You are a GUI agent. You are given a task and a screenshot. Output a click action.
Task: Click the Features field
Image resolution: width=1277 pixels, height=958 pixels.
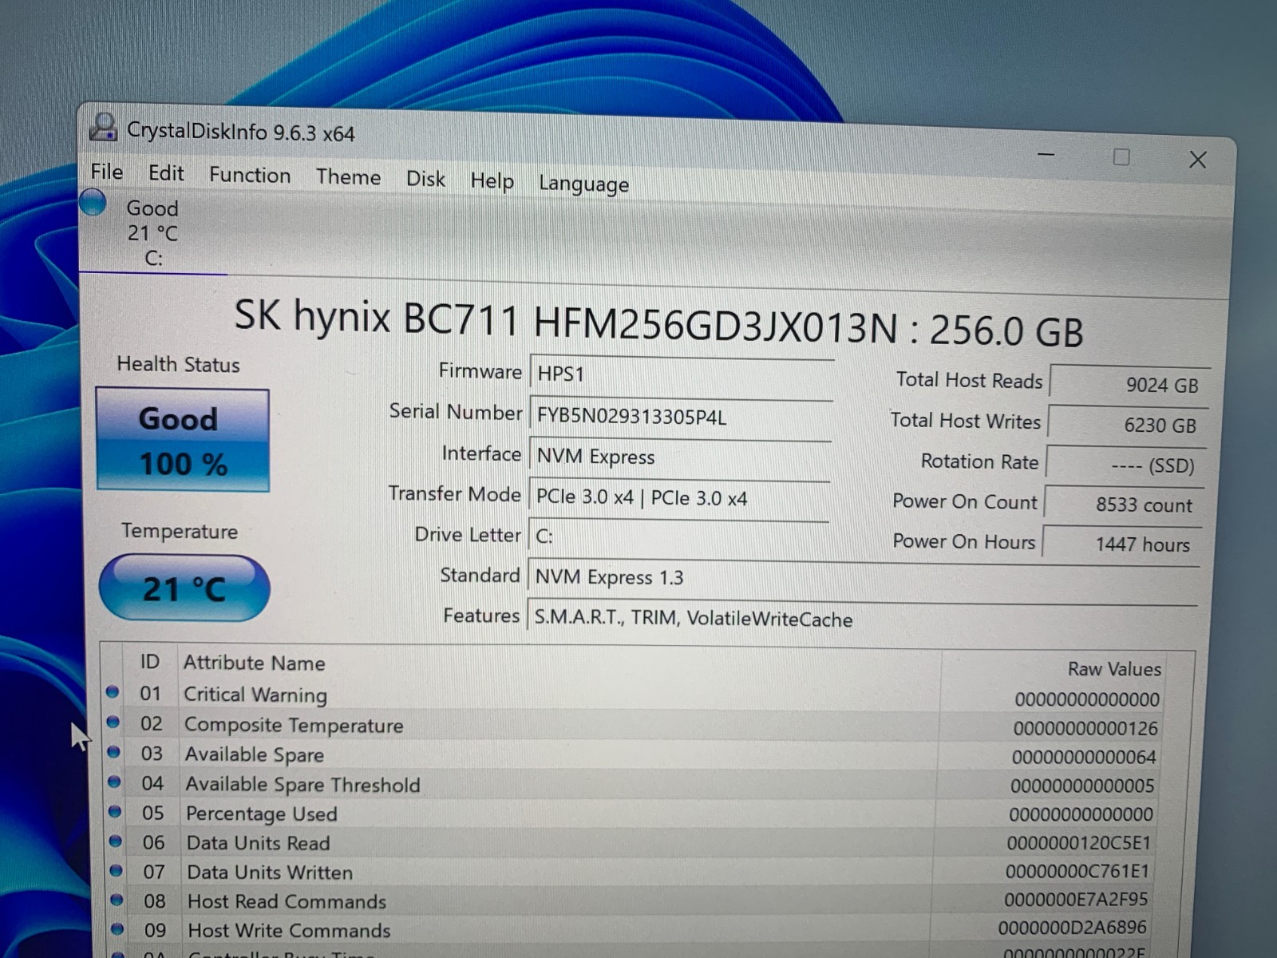pos(862,620)
